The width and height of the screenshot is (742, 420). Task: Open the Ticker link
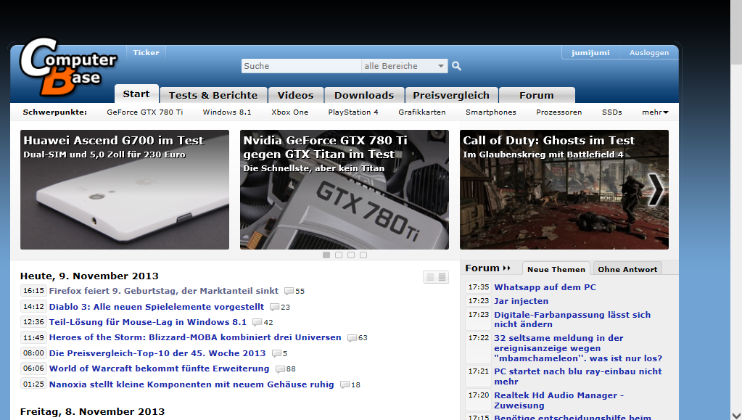click(x=146, y=52)
